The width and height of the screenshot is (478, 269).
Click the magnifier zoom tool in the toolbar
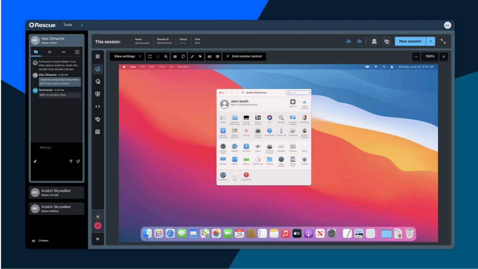[x=165, y=56]
